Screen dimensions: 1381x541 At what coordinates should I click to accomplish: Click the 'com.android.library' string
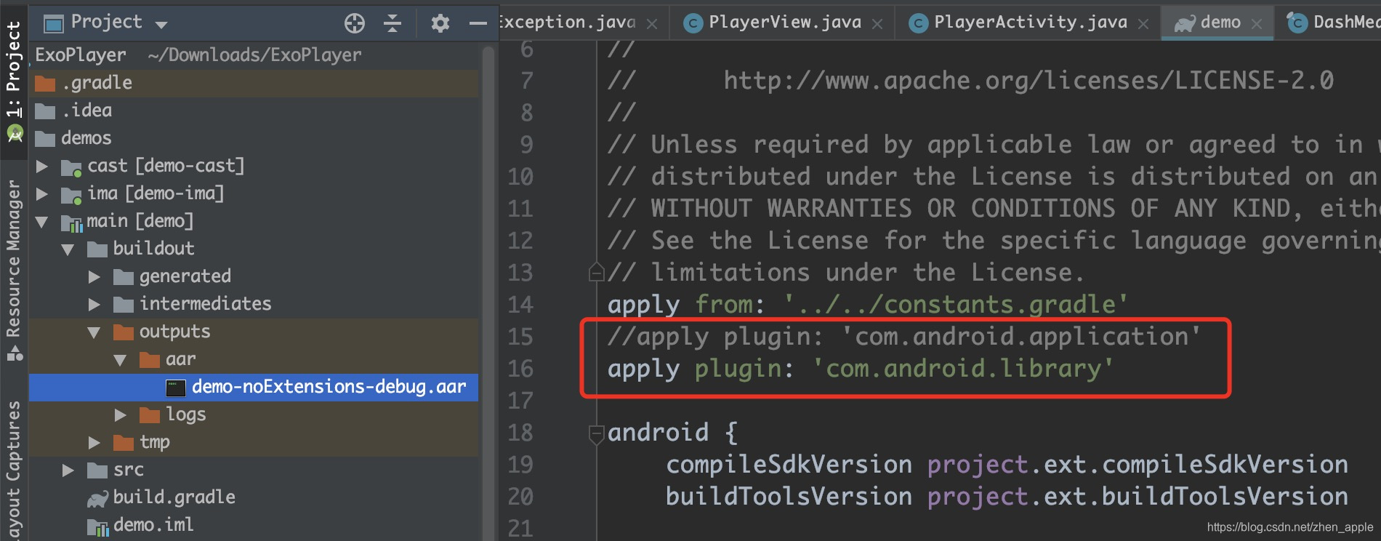point(962,369)
